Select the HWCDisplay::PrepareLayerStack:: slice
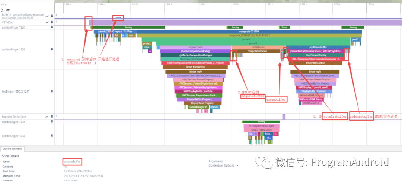This screenshot has width=402, height=181. [199, 95]
